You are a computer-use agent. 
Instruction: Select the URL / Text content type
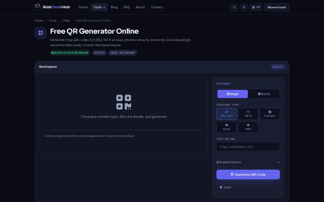[x=227, y=114]
